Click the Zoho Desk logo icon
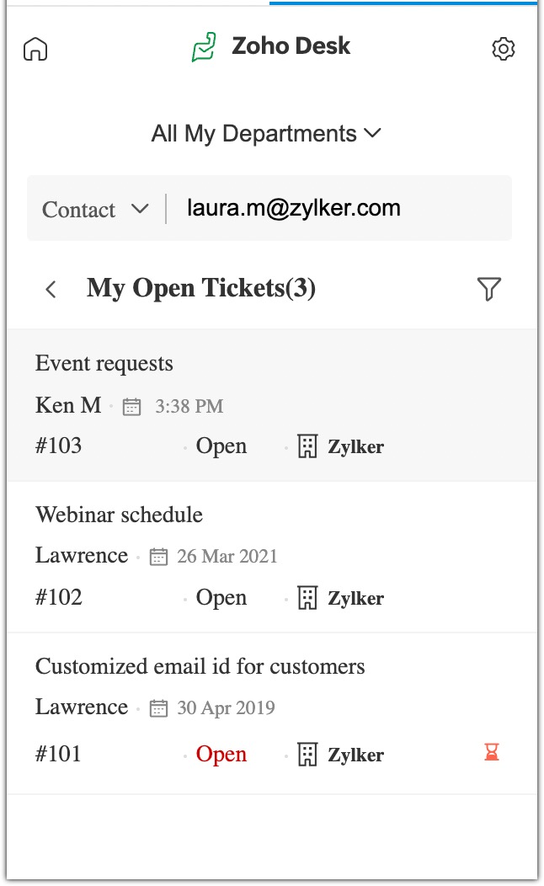Viewport: 544px width, 886px height. tap(204, 47)
